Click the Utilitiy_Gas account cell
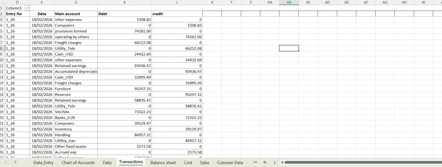442x167 pixels. click(x=76, y=141)
